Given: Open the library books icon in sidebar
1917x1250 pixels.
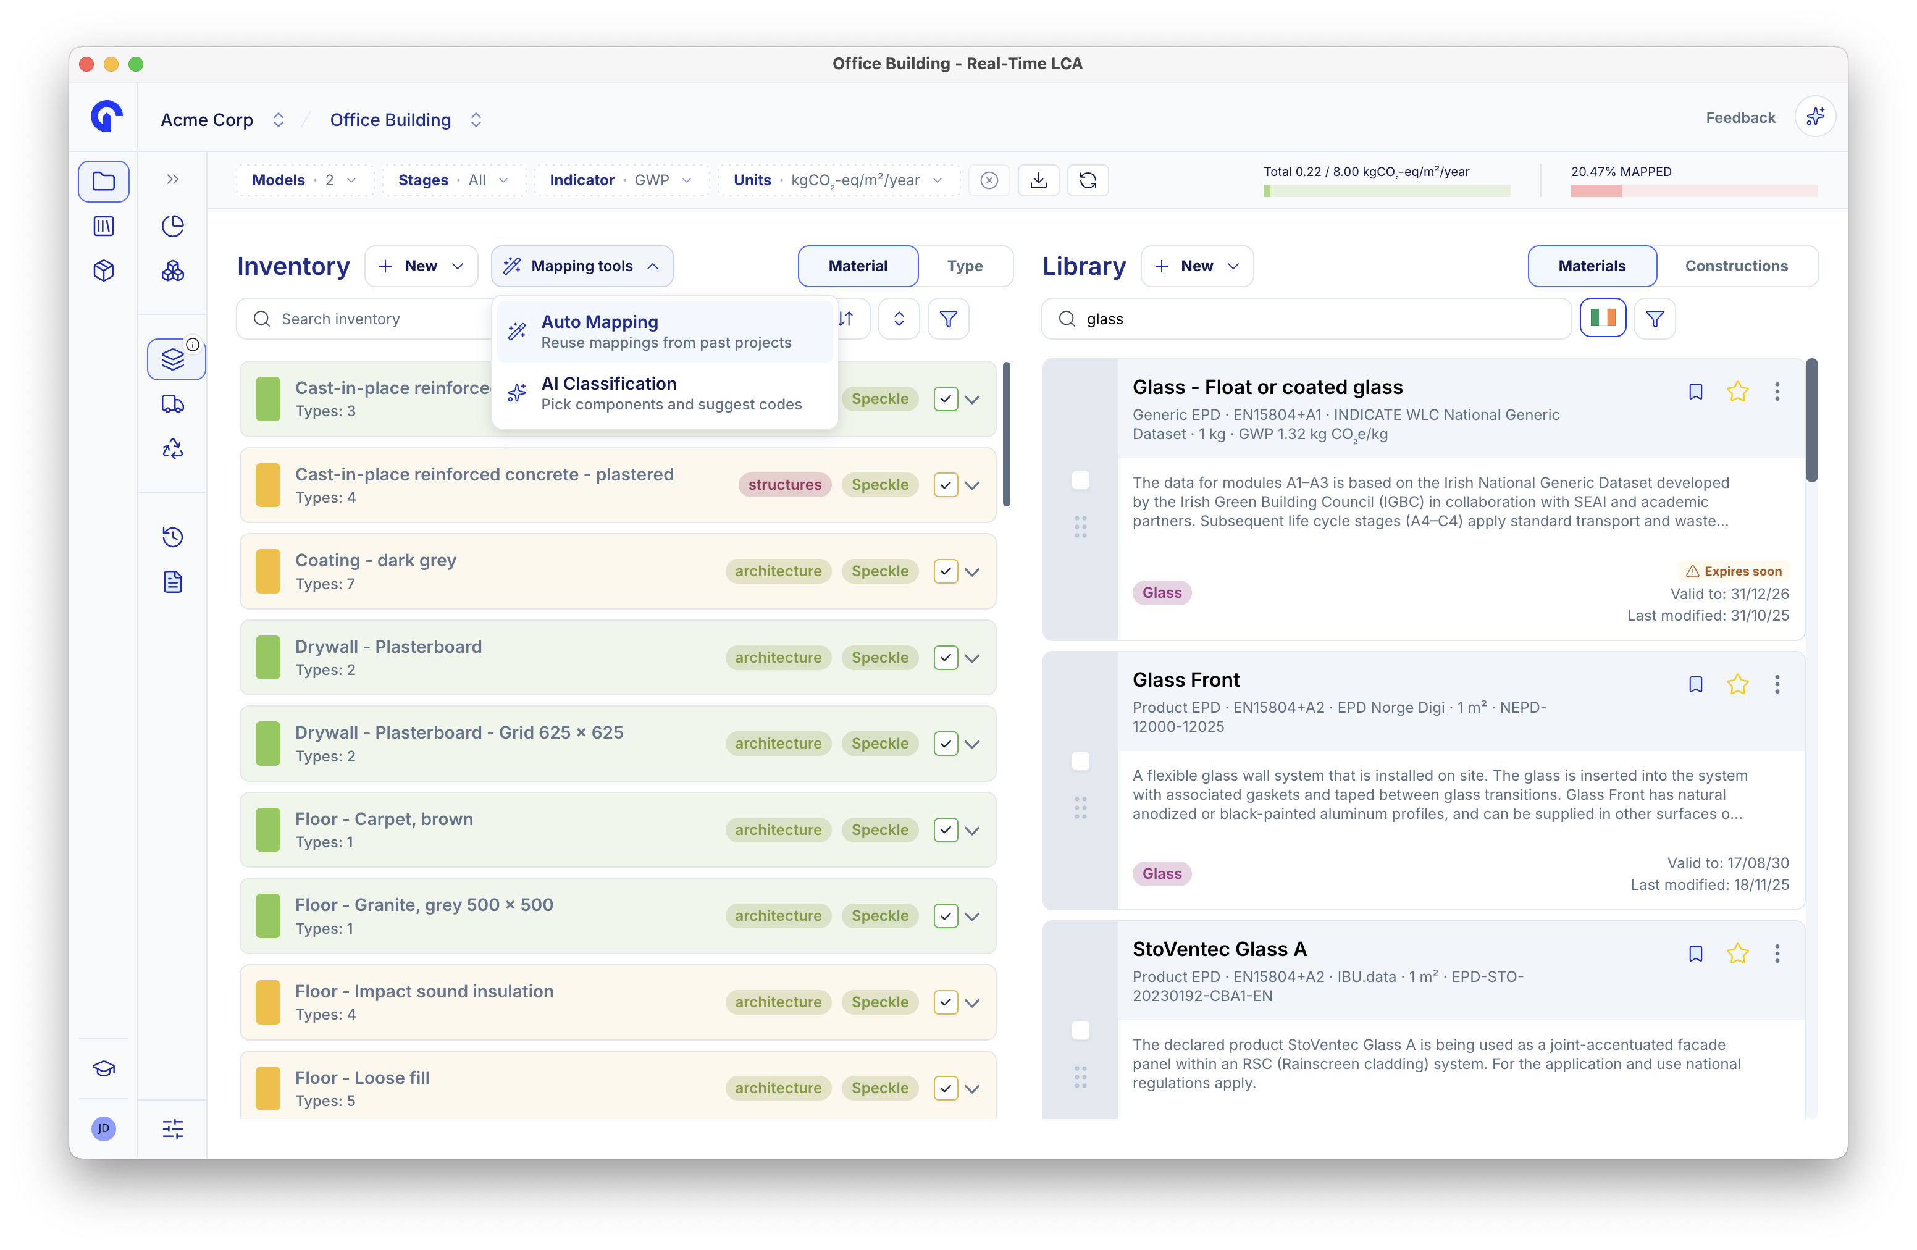Looking at the screenshot, I should [x=103, y=226].
